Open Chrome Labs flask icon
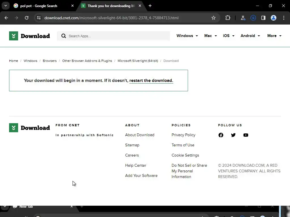290x217 pixels. pos(243,18)
